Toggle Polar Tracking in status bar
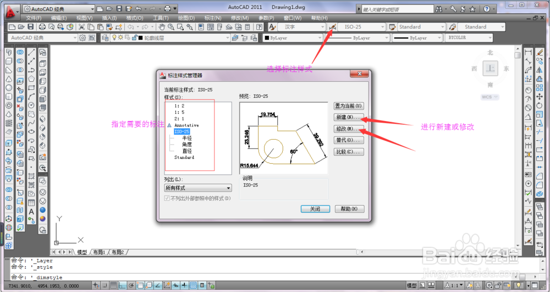550x292 pixels. pyautogui.click(x=131, y=285)
